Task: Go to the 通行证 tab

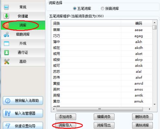Action: (x=23, y=53)
